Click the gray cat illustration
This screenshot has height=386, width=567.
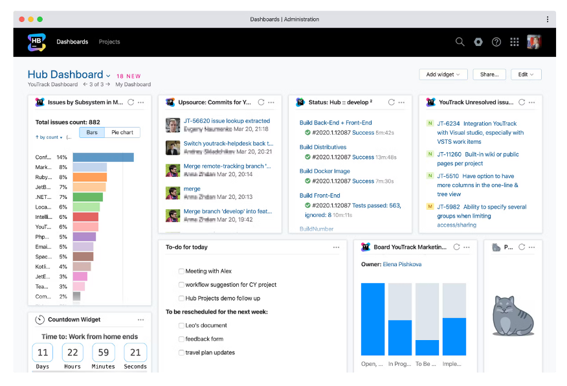pos(513,316)
